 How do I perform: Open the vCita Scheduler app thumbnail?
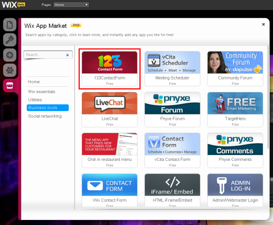pyautogui.click(x=172, y=62)
